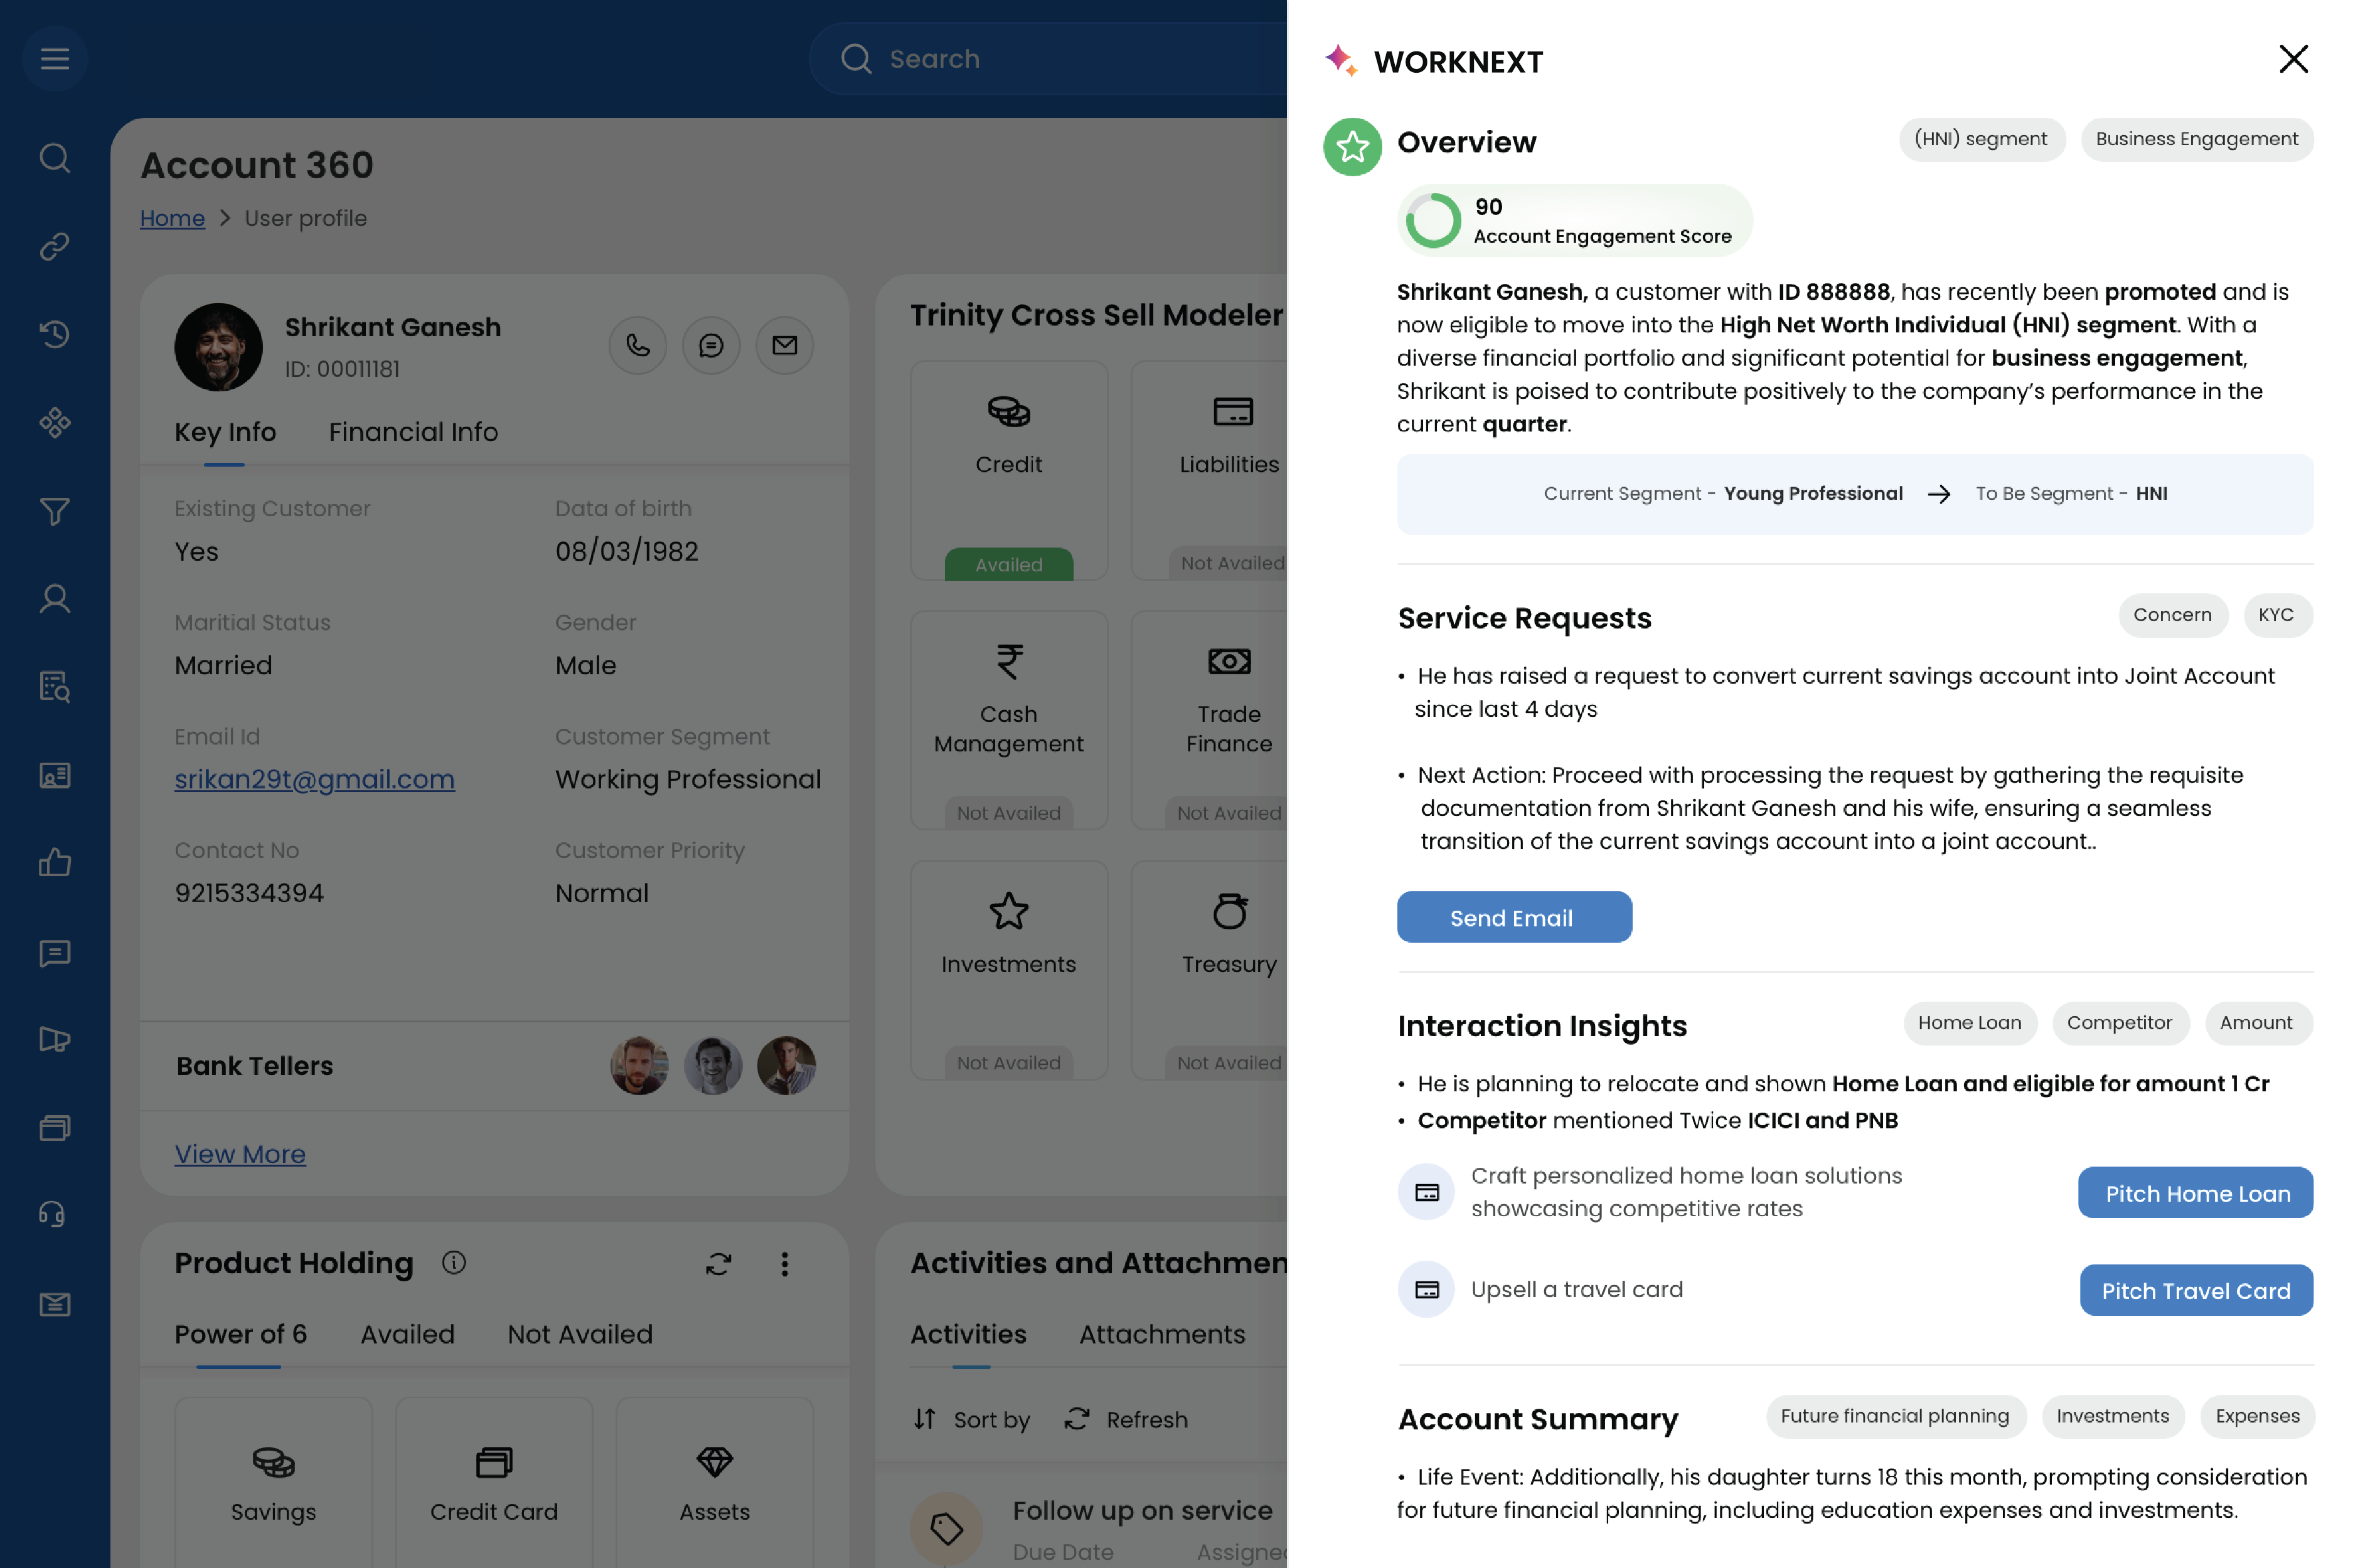
Task: Open the headset support icon in sidebar
Action: 53,1215
